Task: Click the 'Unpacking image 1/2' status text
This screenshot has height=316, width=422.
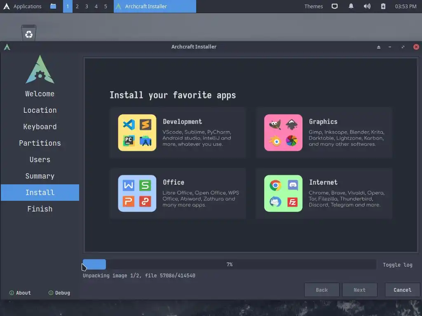Action: click(x=139, y=275)
